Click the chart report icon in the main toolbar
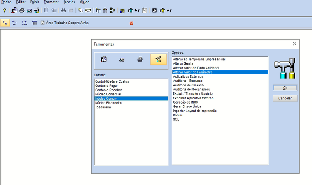312x185 pixels. click(29, 11)
